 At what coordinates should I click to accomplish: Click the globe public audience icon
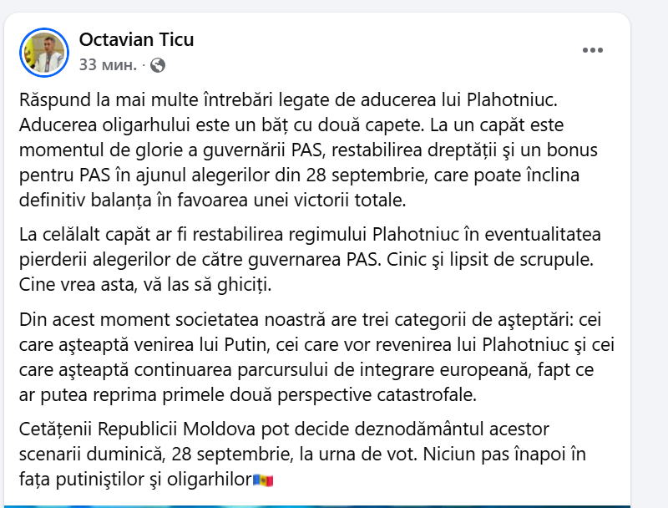click(158, 65)
